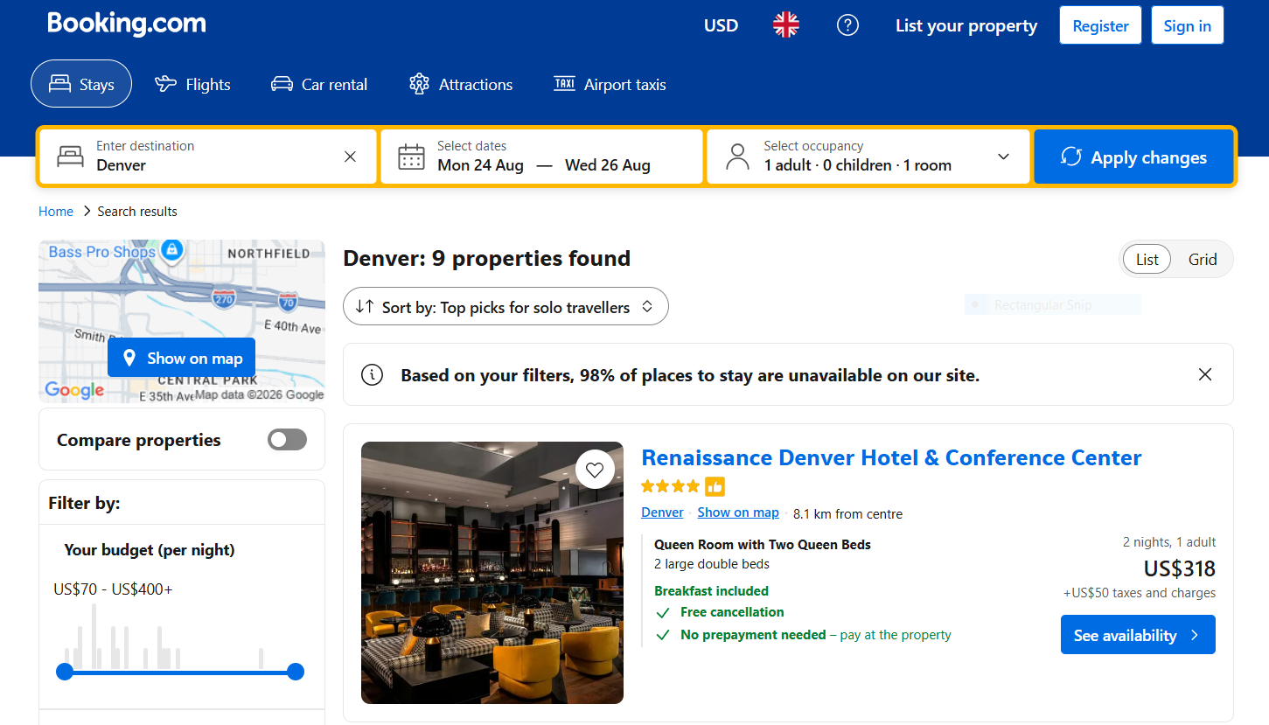This screenshot has width=1269, height=725.
Task: Open the Renaissance hotel lobby photo
Action: pyautogui.click(x=492, y=573)
